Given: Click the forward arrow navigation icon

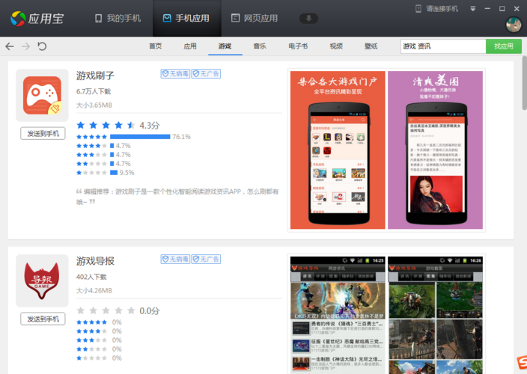Looking at the screenshot, I should click(25, 46).
